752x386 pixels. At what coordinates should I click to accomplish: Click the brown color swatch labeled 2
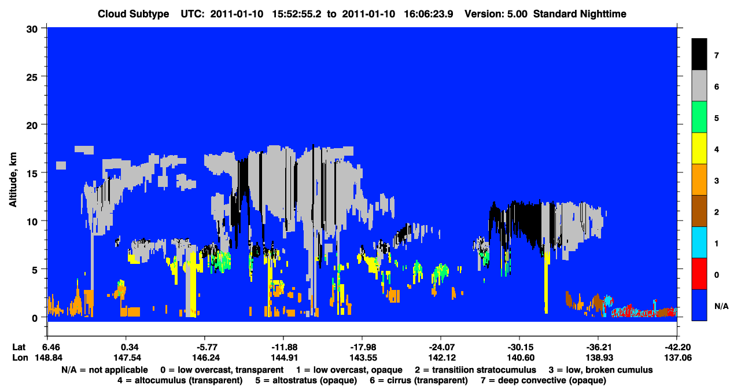point(699,211)
